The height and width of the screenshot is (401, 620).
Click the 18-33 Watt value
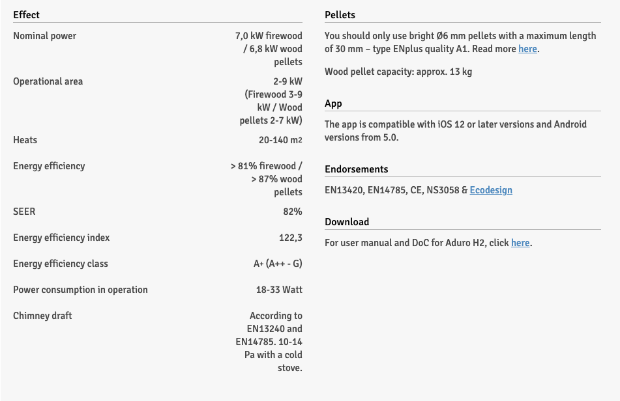[x=279, y=290]
